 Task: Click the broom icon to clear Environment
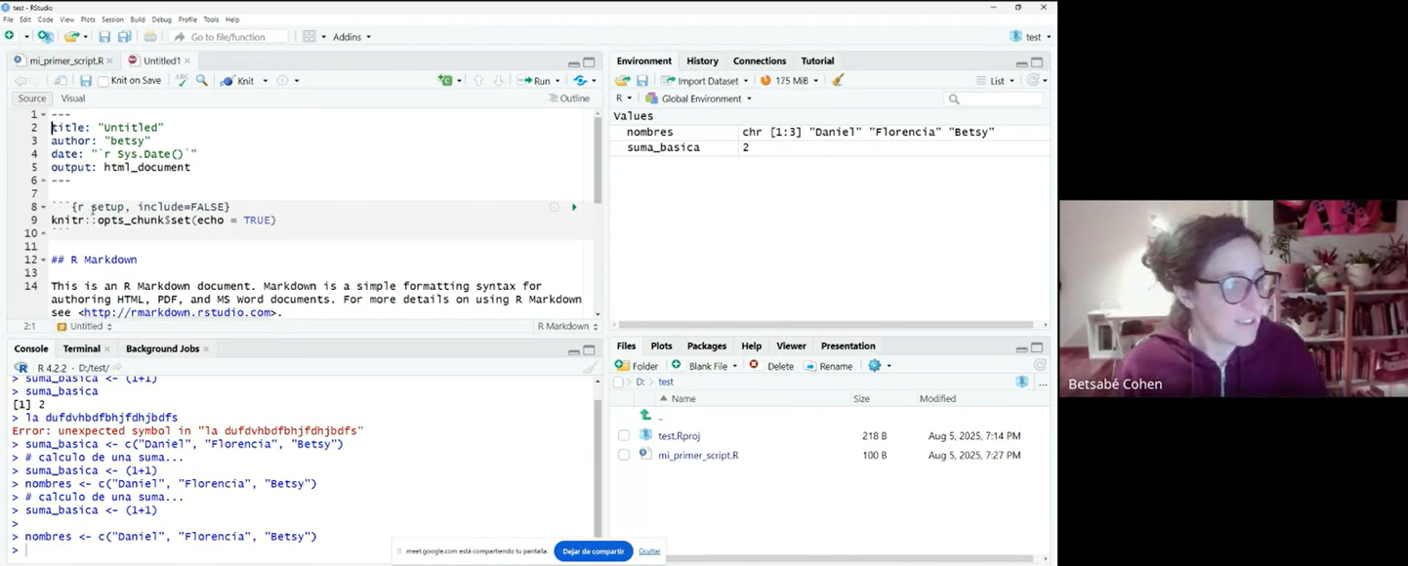tap(838, 81)
